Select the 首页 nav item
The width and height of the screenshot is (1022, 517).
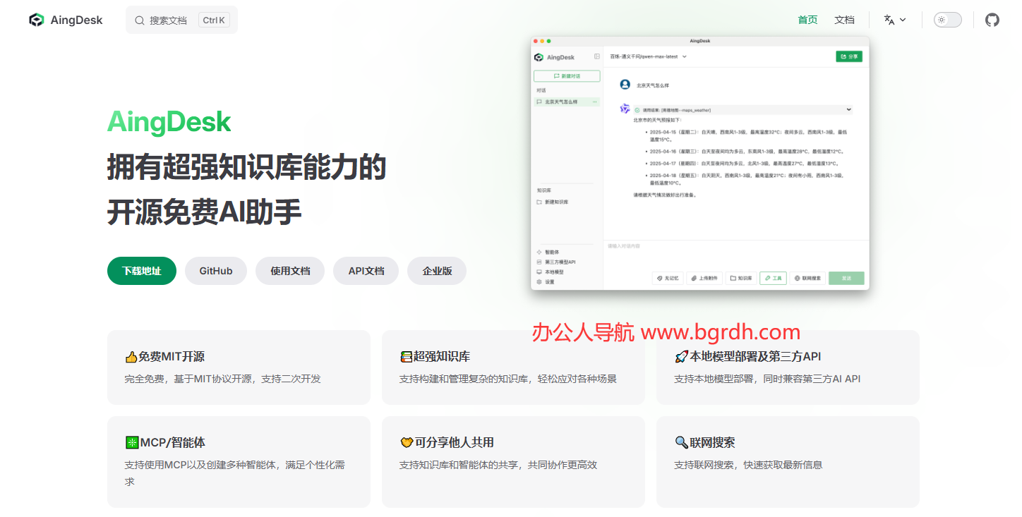pyautogui.click(x=807, y=19)
